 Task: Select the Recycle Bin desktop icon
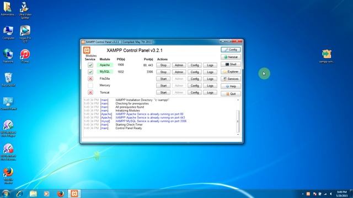(8, 80)
